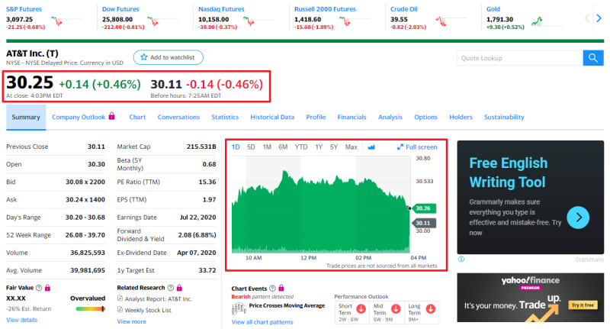Click the help icon next to Chart Events
The width and height of the screenshot is (610, 329).
(x=272, y=288)
